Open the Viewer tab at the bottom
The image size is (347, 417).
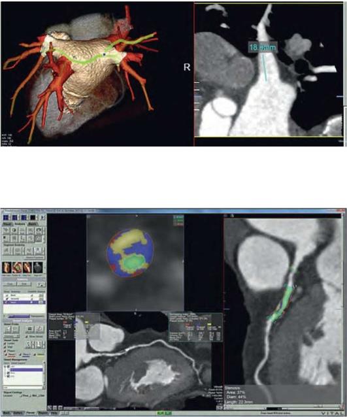point(30,412)
